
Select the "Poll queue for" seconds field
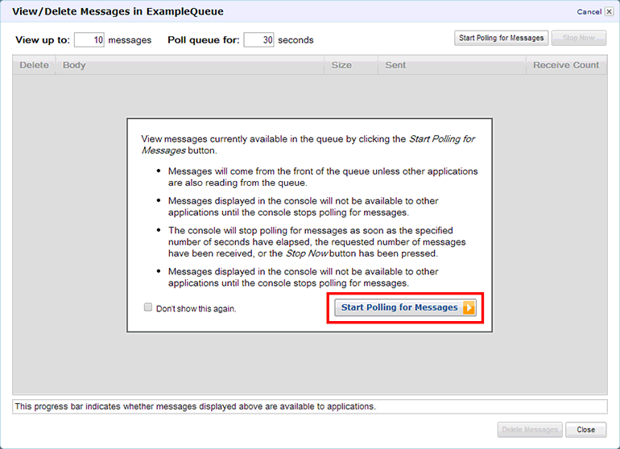tap(258, 40)
